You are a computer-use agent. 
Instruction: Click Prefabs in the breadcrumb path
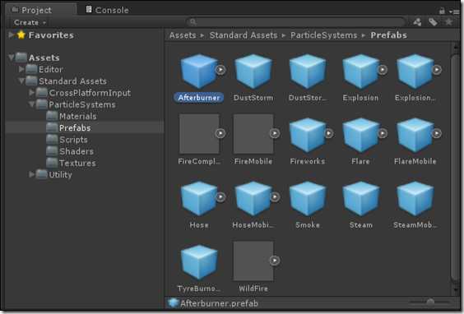pyautogui.click(x=388, y=35)
